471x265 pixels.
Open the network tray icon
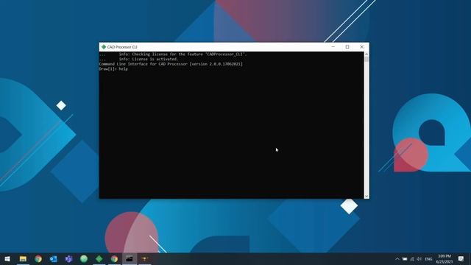[x=412, y=259]
